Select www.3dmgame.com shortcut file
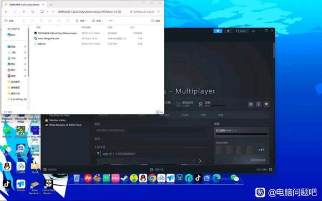The width and height of the screenshot is (322, 201). tap(48, 39)
